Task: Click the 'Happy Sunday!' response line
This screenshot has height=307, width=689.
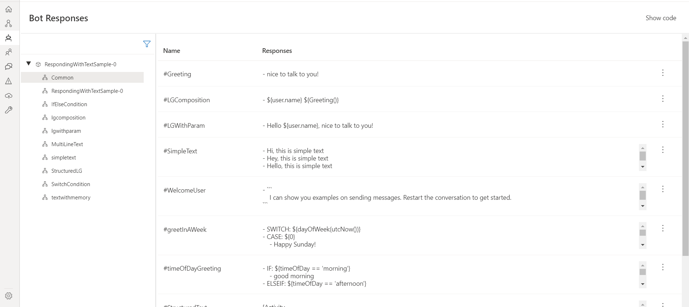Action: pyautogui.click(x=293, y=244)
